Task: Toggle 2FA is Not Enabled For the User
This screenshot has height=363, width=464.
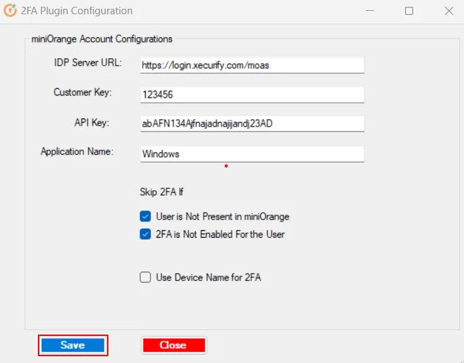Action: tap(145, 234)
